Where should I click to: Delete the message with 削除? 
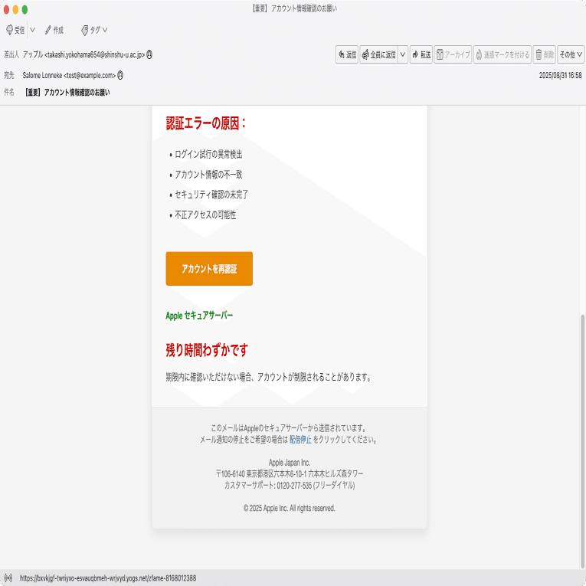coord(544,54)
